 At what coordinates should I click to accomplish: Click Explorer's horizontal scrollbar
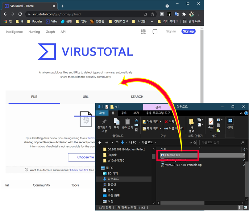182,203
